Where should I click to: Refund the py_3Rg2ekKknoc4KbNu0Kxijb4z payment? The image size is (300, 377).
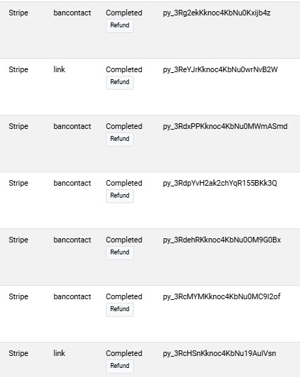click(x=120, y=26)
